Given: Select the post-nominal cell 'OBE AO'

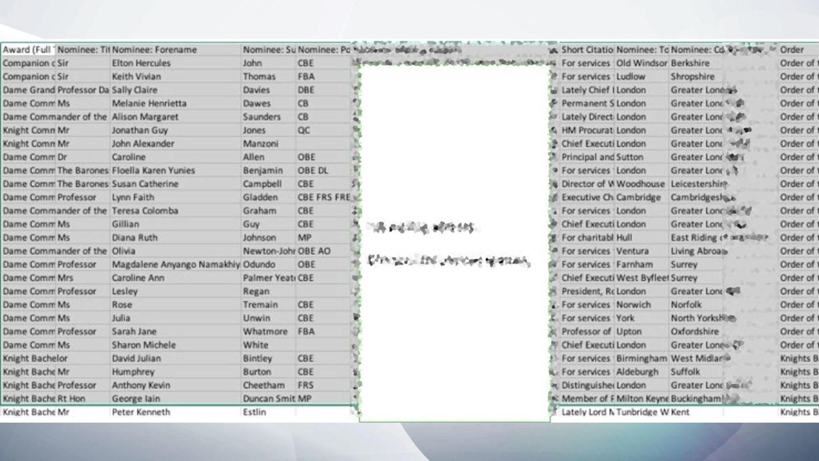Looking at the screenshot, I should tap(323, 251).
